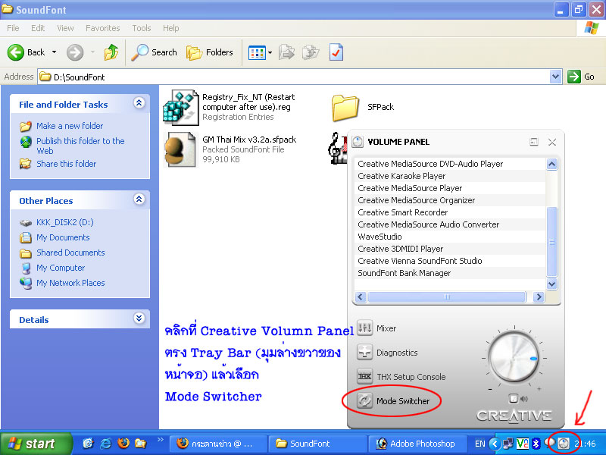
Task: Collapse the Other Places section
Action: point(139,199)
